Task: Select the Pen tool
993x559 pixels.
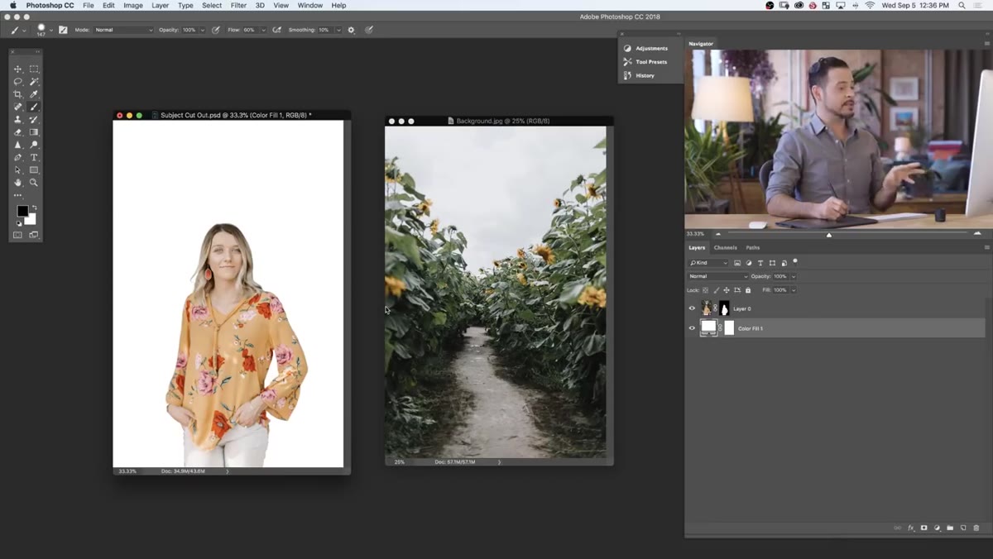Action: [17, 157]
